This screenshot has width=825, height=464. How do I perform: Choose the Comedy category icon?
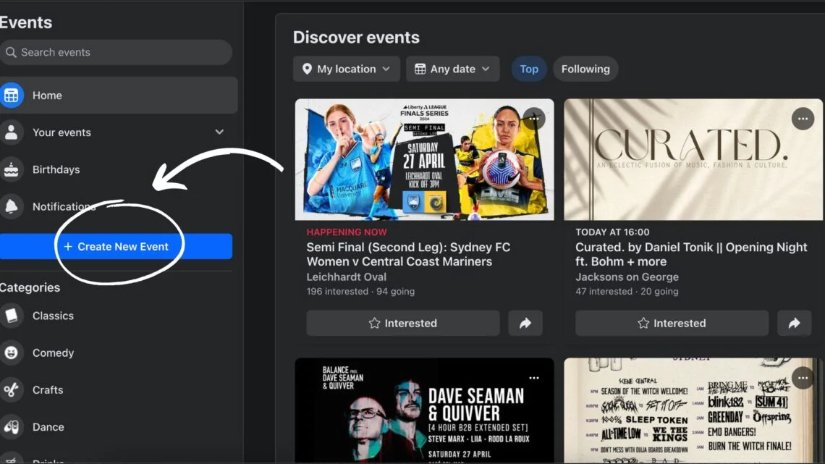tap(11, 353)
